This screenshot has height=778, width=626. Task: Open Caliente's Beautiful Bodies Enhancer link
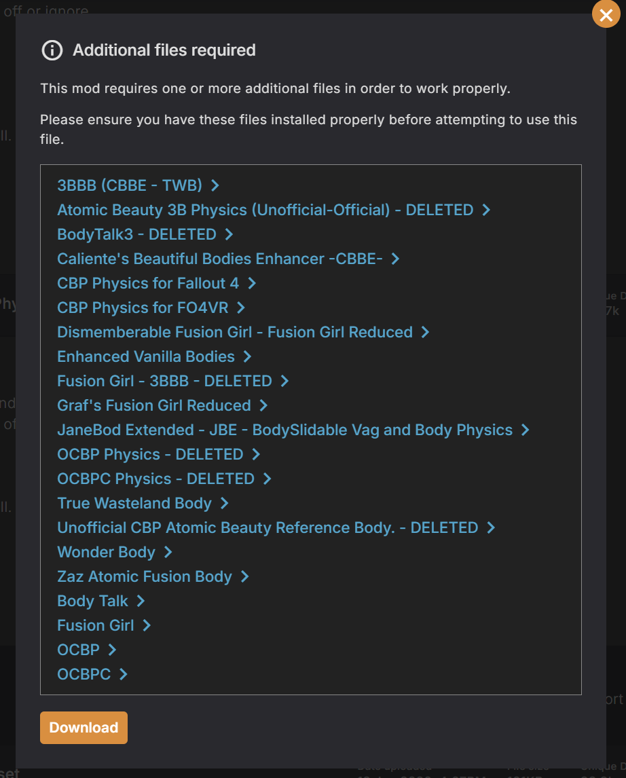click(220, 259)
